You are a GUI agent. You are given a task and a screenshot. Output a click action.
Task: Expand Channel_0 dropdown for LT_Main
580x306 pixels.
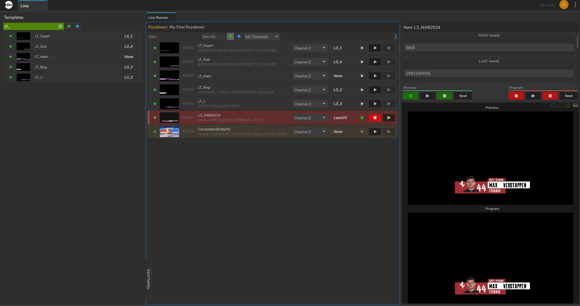(310, 76)
